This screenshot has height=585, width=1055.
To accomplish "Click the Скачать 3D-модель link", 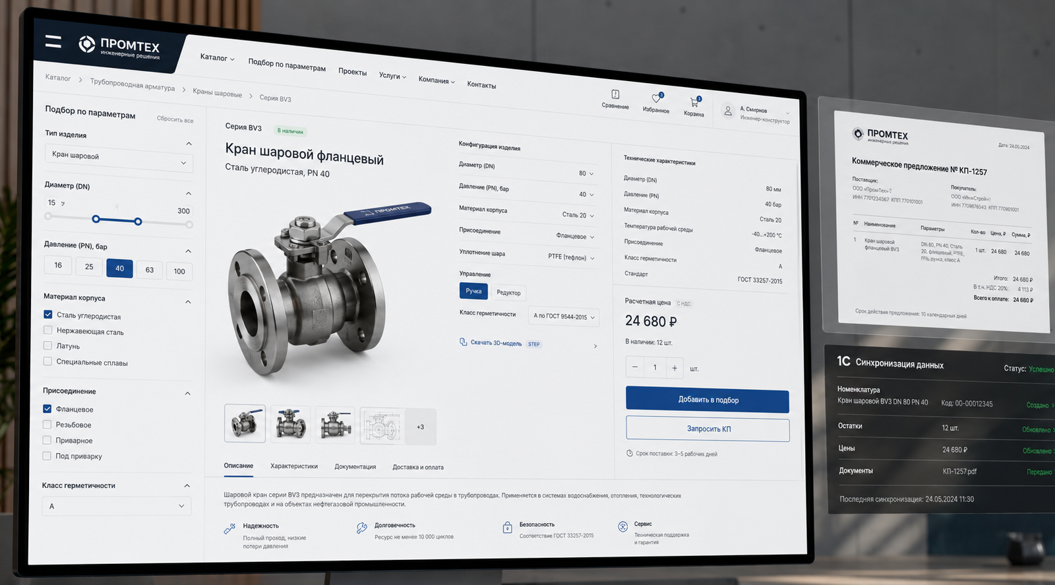I will [x=496, y=343].
